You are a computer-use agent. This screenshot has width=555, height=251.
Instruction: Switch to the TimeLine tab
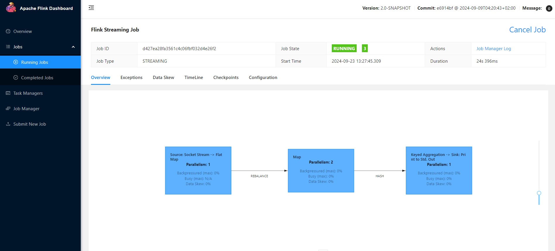click(x=194, y=78)
